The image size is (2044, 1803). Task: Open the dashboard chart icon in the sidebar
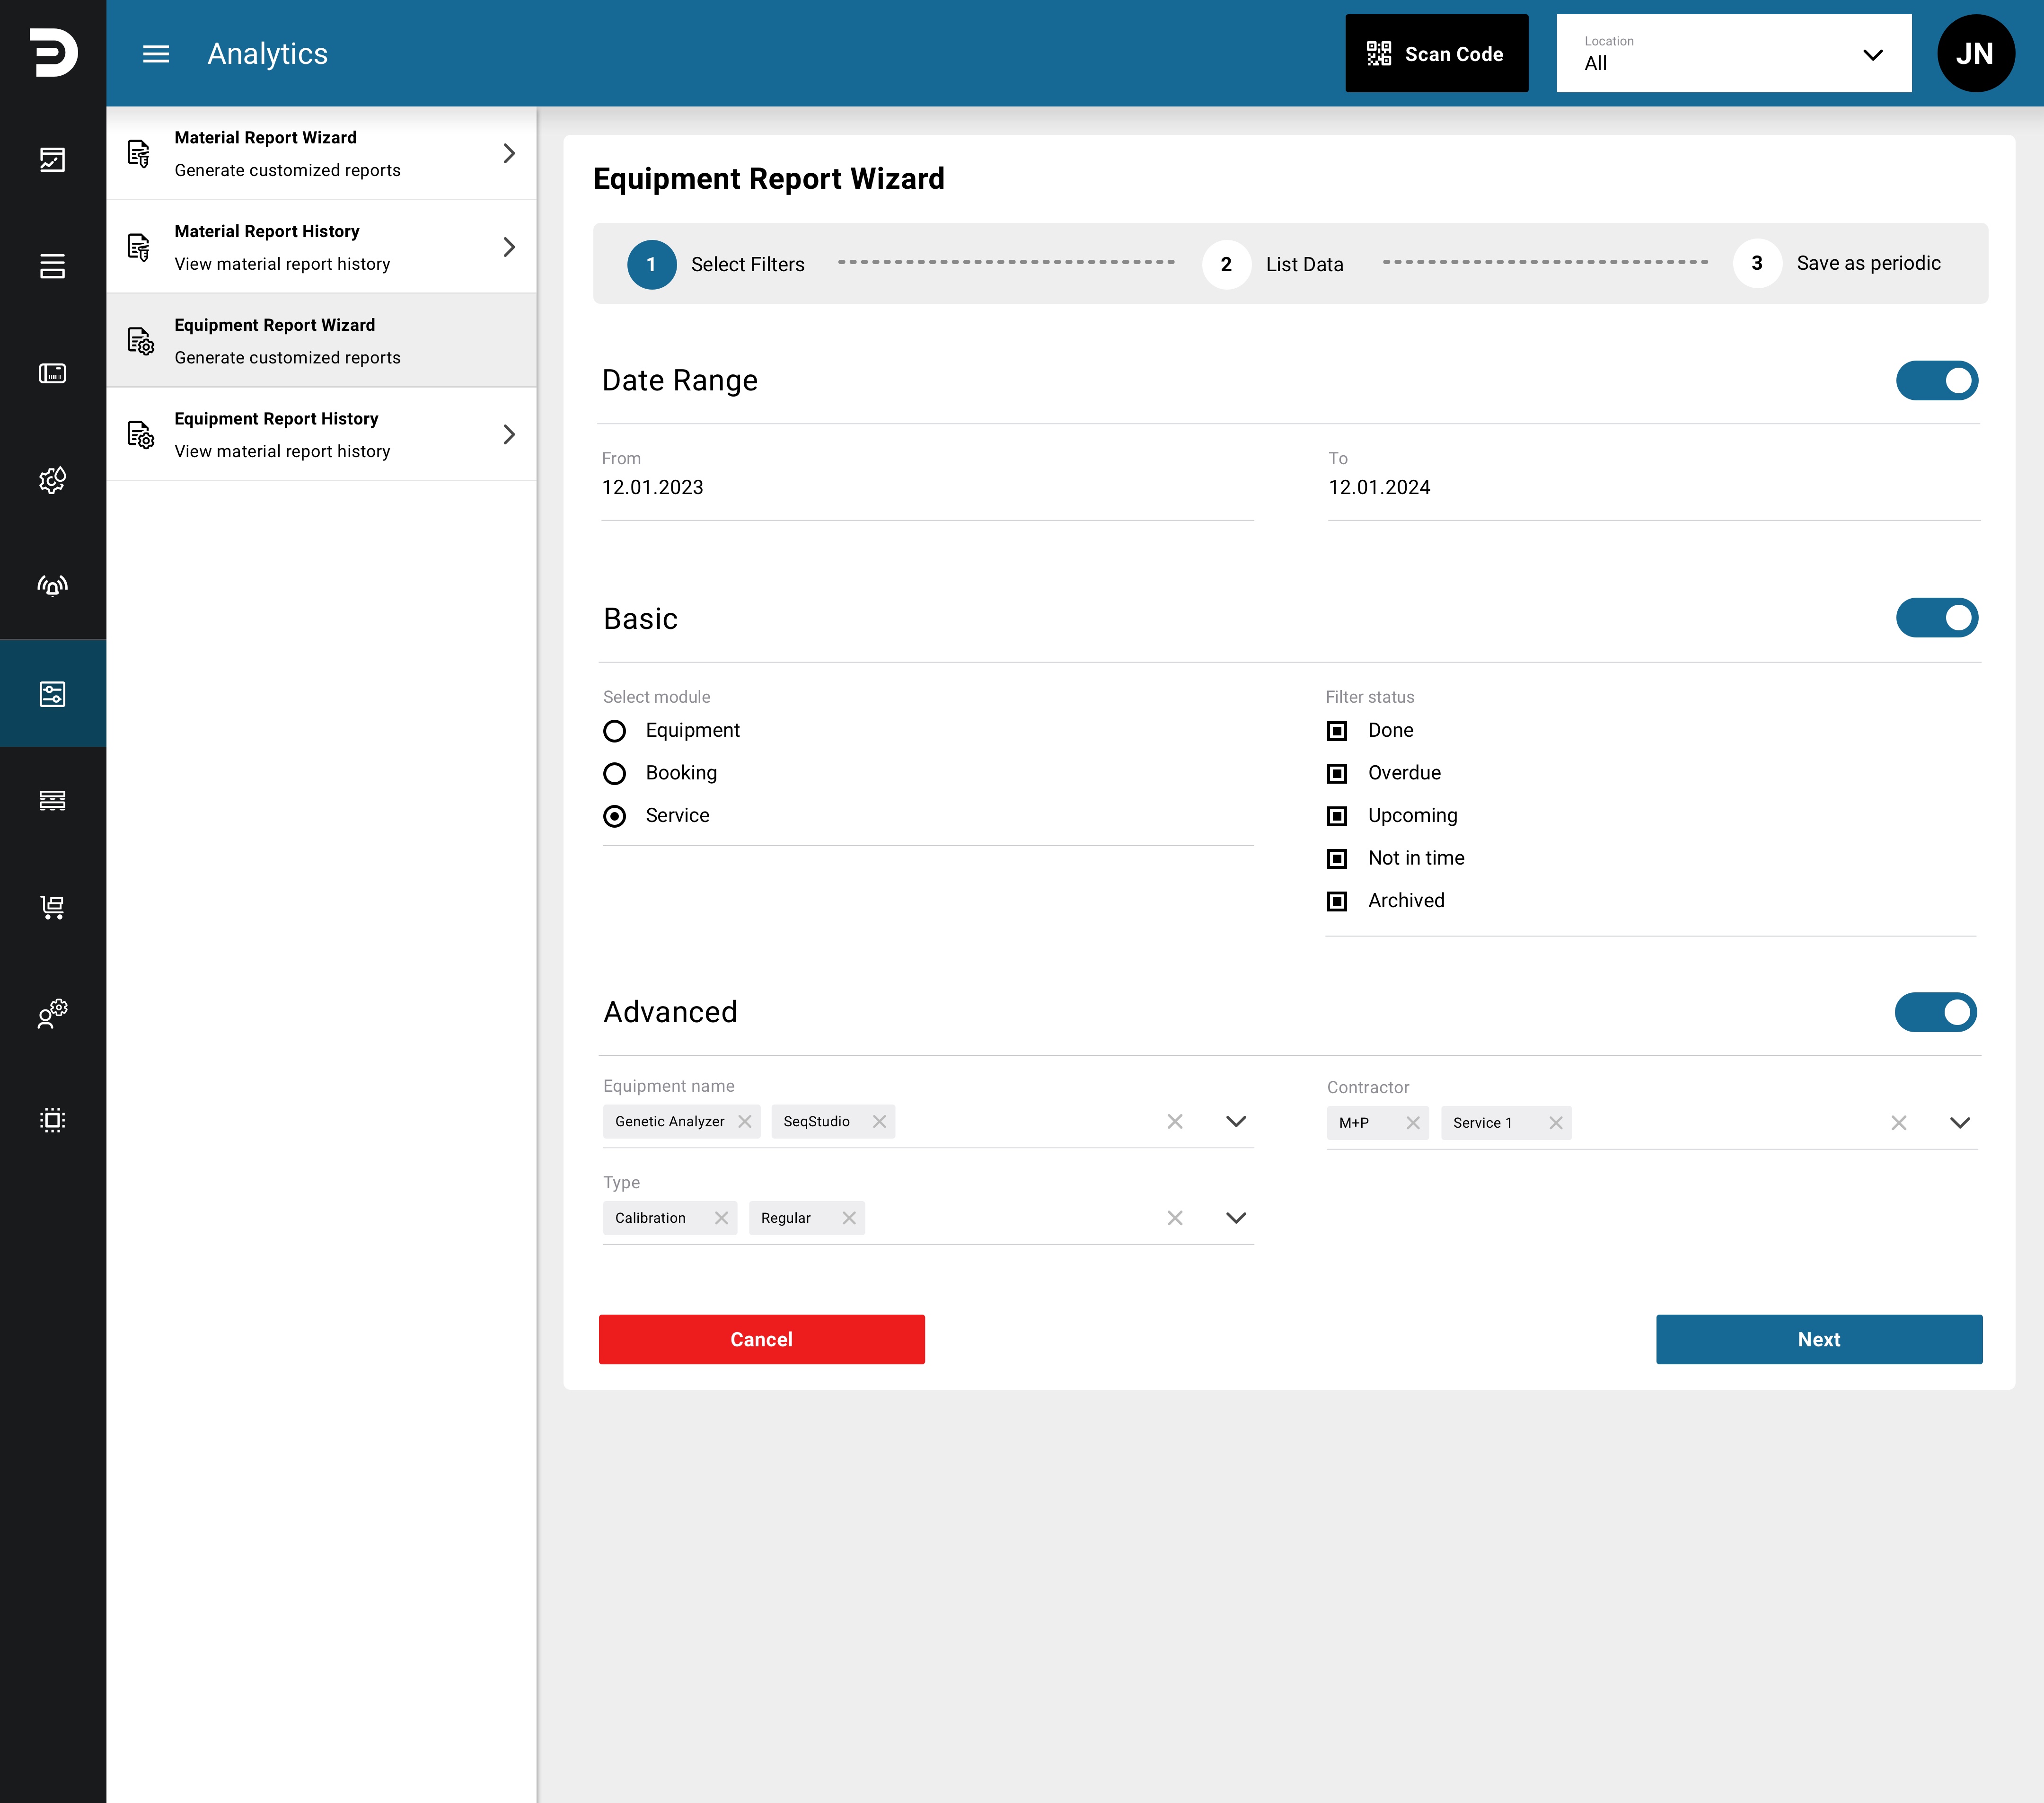click(52, 160)
